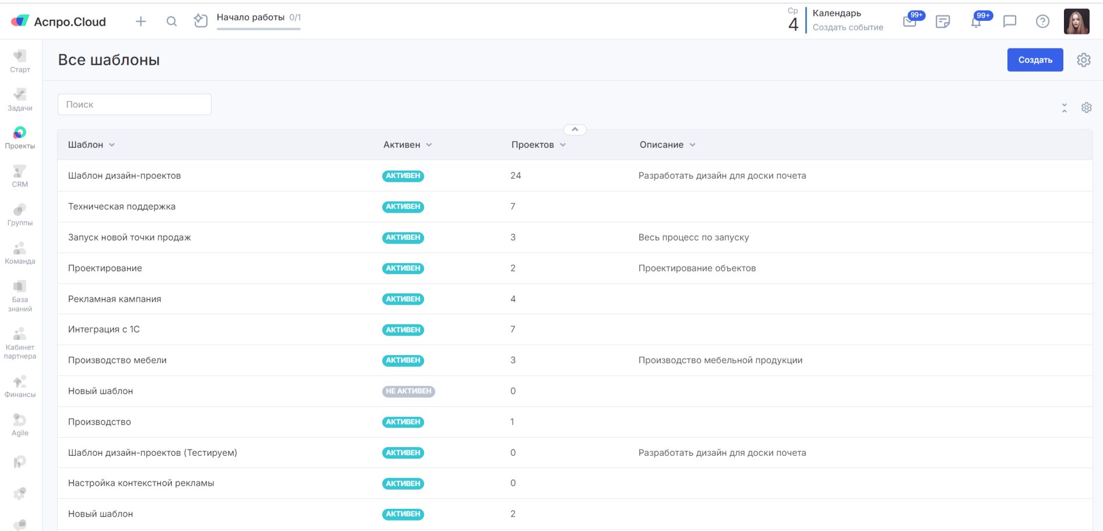Open table settings gear above the list
Viewport: 1103px width, 531px height.
tap(1086, 108)
